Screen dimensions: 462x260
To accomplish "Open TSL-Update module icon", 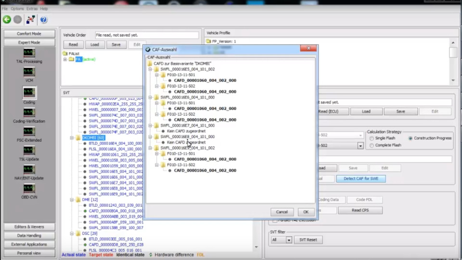I will pyautogui.click(x=29, y=151).
